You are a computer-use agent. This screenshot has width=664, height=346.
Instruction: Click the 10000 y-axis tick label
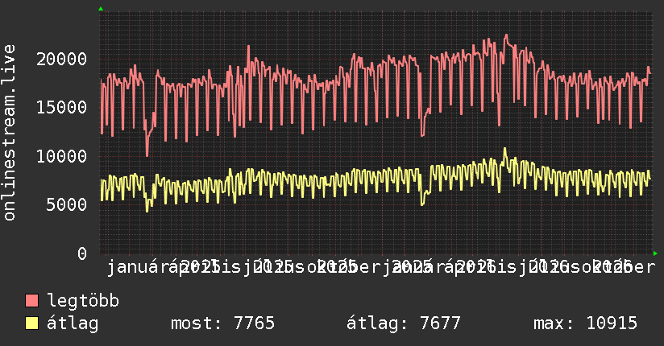coord(62,156)
